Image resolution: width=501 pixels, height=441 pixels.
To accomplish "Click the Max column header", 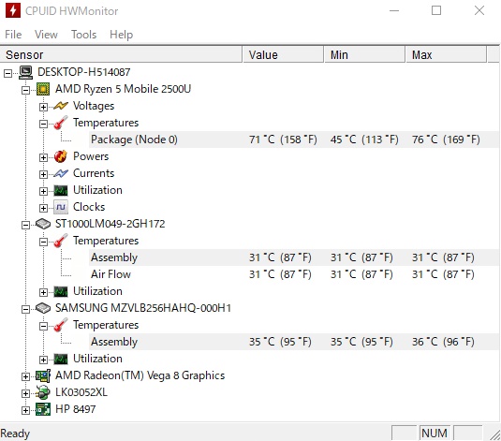I will point(447,54).
